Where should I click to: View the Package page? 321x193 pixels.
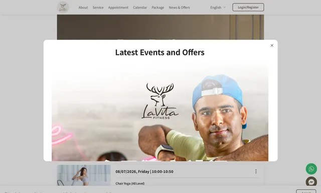[x=158, y=8]
